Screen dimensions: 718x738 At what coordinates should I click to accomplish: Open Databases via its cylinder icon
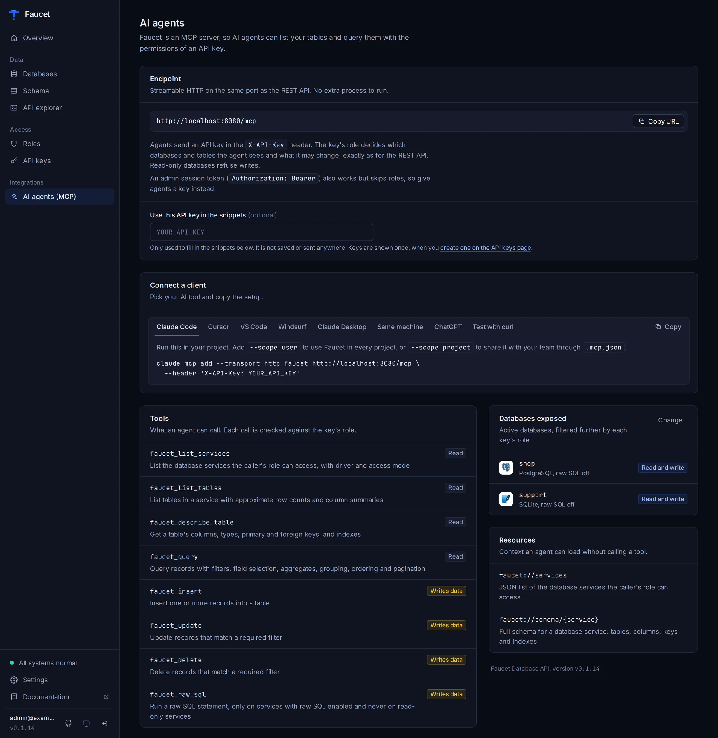(14, 74)
